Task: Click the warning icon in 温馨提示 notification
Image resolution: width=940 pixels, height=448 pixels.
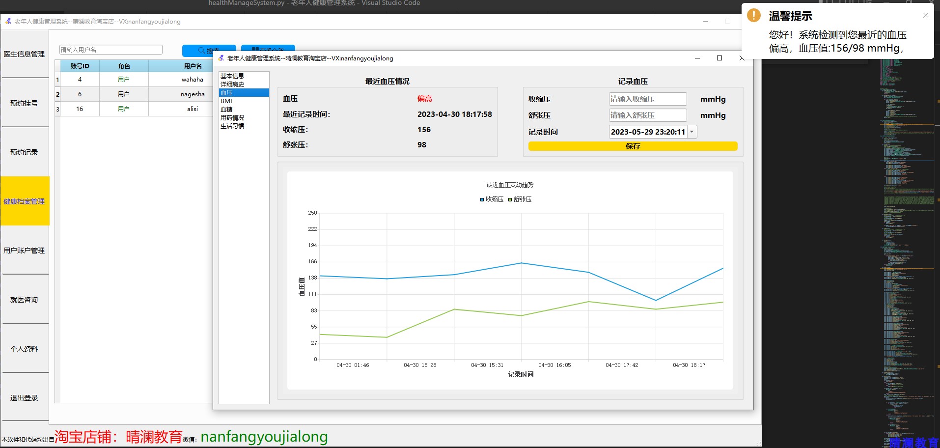Action: pos(753,15)
